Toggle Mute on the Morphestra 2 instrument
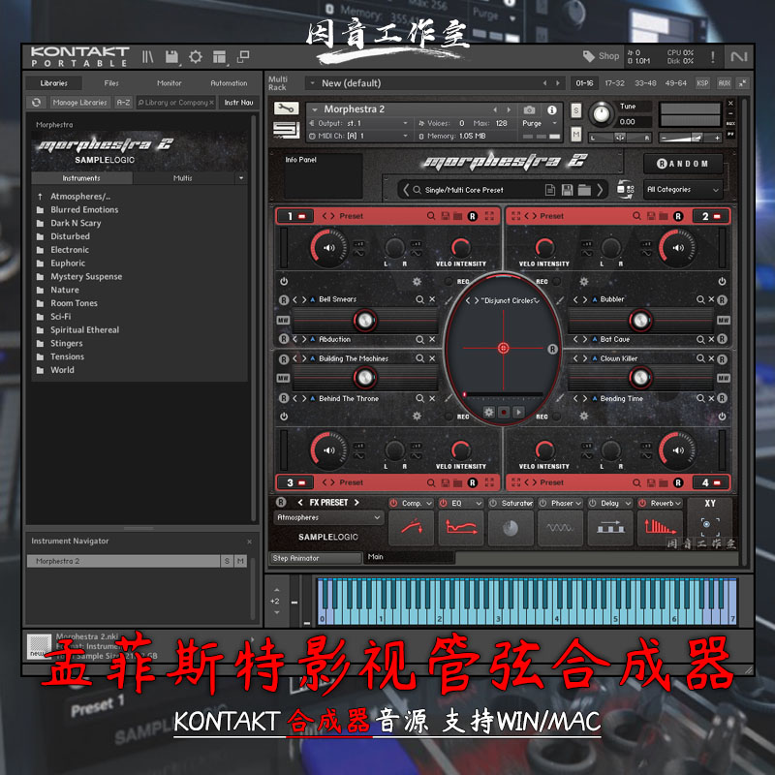The width and height of the screenshot is (775, 775). [577, 133]
